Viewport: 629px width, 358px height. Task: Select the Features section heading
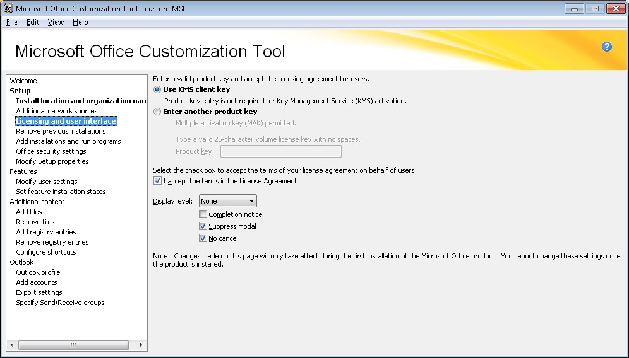23,171
